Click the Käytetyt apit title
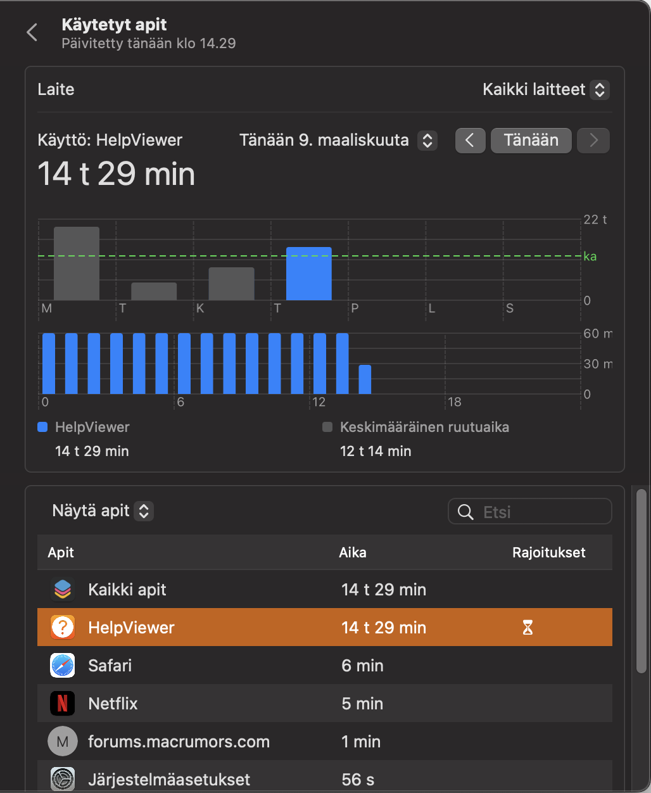This screenshot has width=651, height=793. [x=115, y=25]
